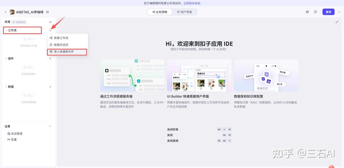This screenshot has width=344, height=168.
Task: Collapse the 数据 section
Action: tap(6, 87)
